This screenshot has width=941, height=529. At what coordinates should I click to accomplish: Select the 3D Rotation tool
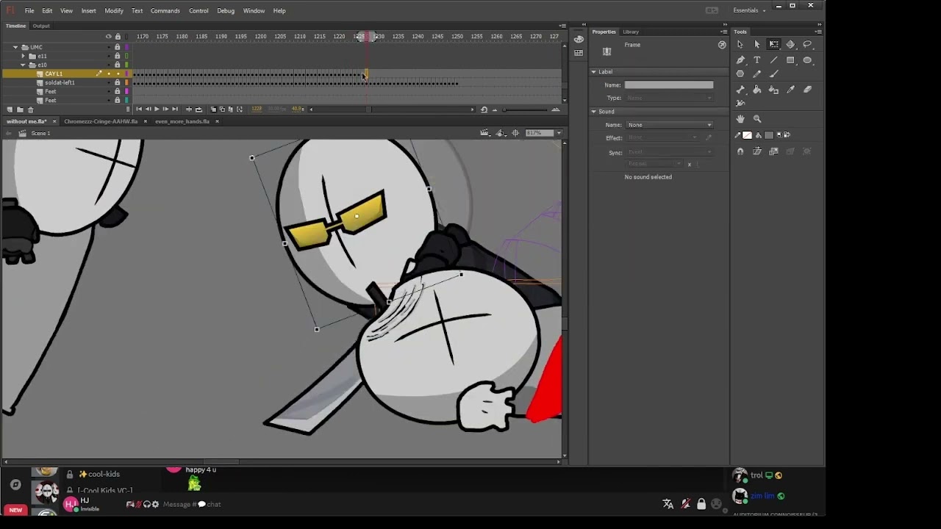click(790, 44)
